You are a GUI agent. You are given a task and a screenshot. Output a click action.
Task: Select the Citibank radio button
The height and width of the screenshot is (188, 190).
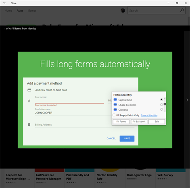tap(161, 109)
